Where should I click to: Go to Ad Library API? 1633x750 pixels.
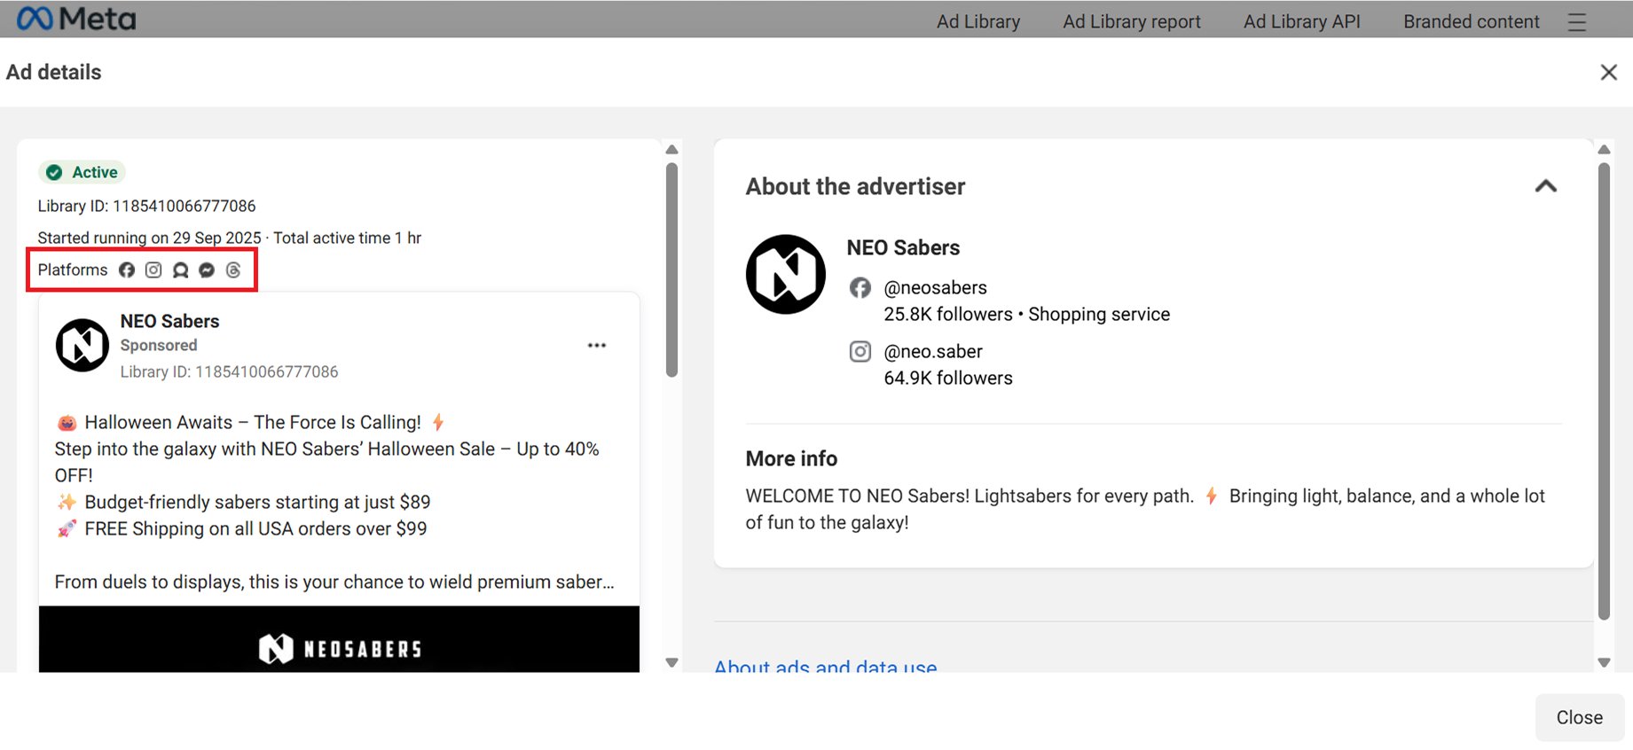pos(1301,22)
